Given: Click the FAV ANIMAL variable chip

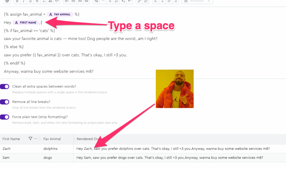Looking at the screenshot, I should point(60,14).
